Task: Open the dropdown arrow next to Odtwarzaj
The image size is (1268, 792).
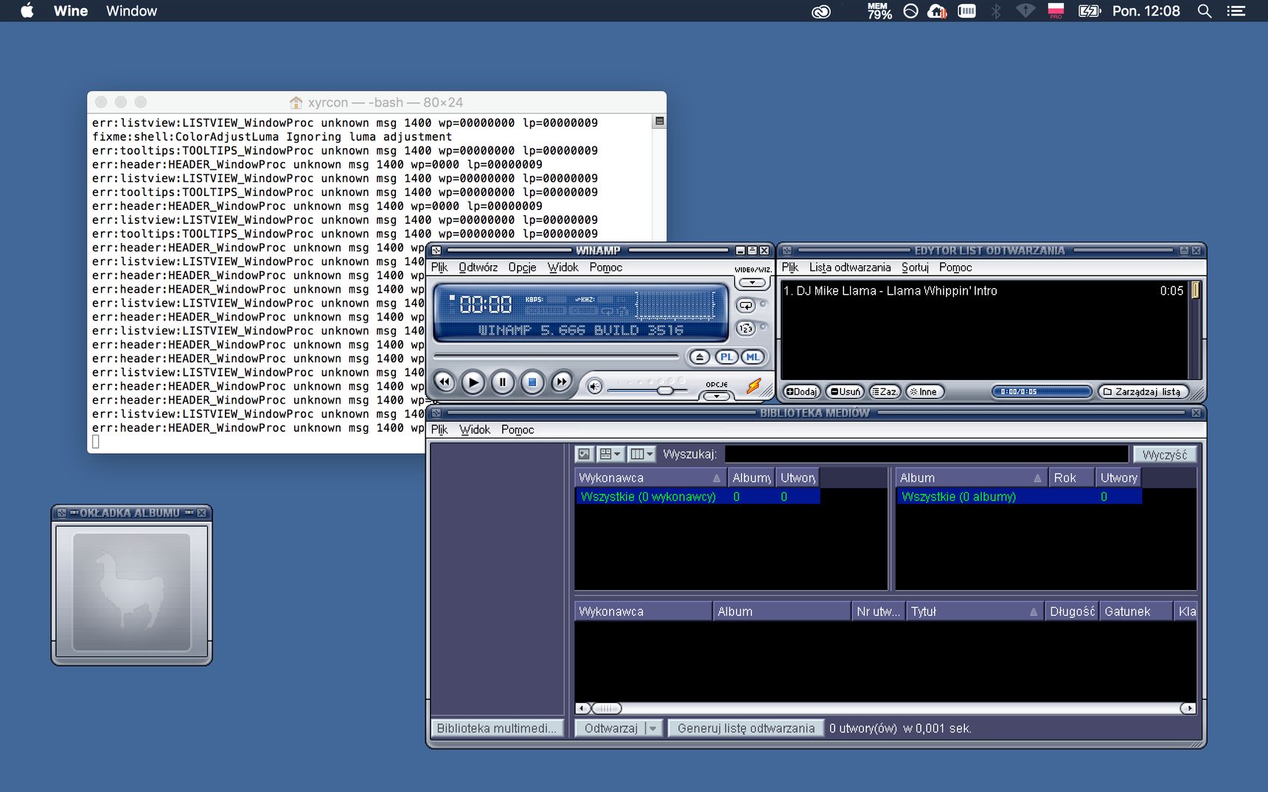Action: [x=653, y=729]
